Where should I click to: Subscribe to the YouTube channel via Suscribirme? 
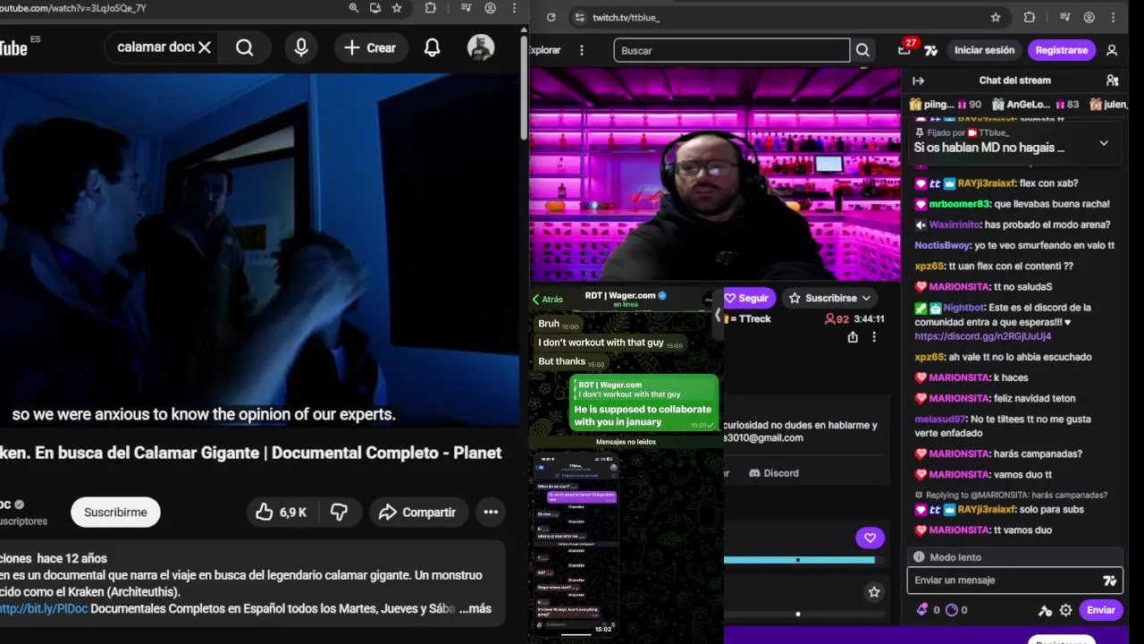click(115, 513)
